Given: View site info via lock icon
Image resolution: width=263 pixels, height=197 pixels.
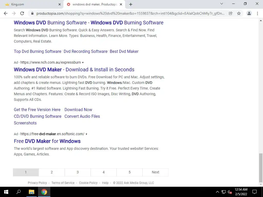Looking at the screenshot, I should pos(32,13).
